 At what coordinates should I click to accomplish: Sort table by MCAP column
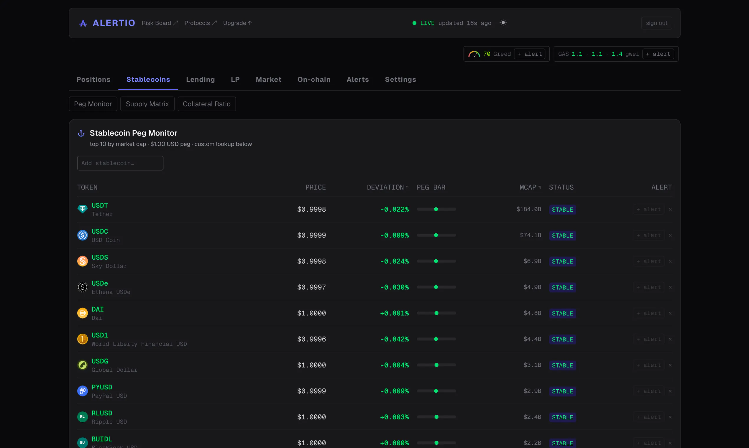coord(530,187)
